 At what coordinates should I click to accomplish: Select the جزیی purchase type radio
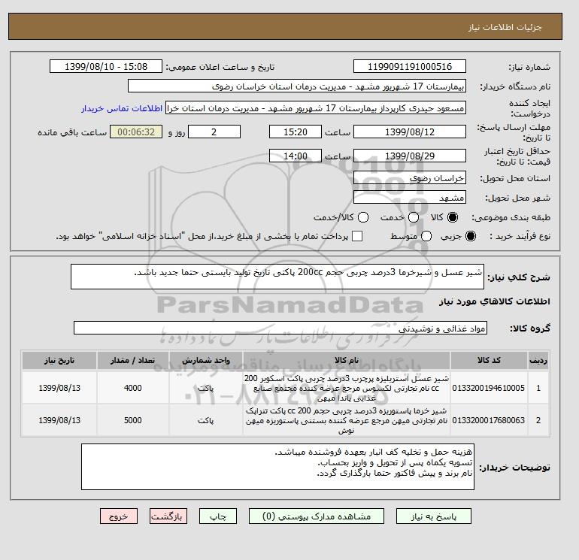[x=471, y=236]
